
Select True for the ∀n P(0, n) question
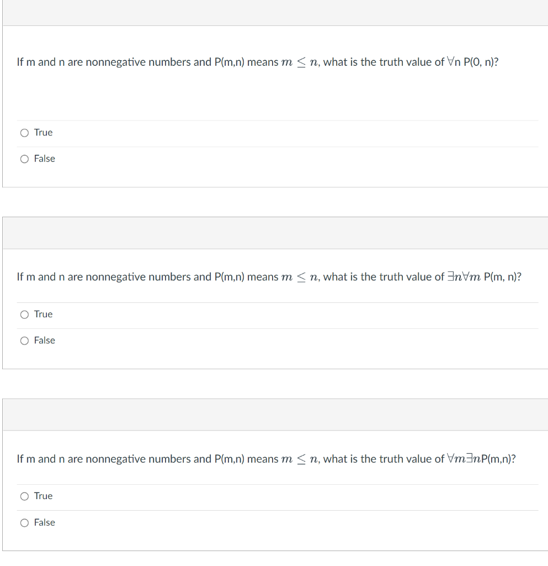coord(24,133)
